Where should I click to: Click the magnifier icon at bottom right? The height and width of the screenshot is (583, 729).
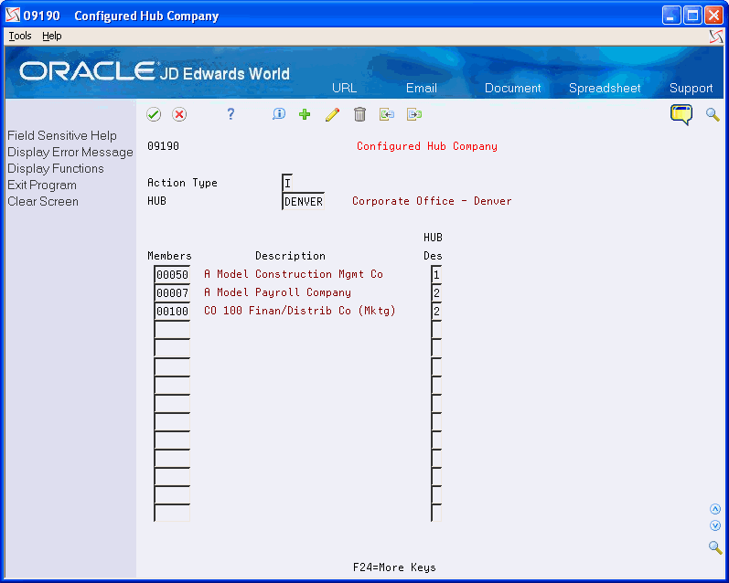715,547
